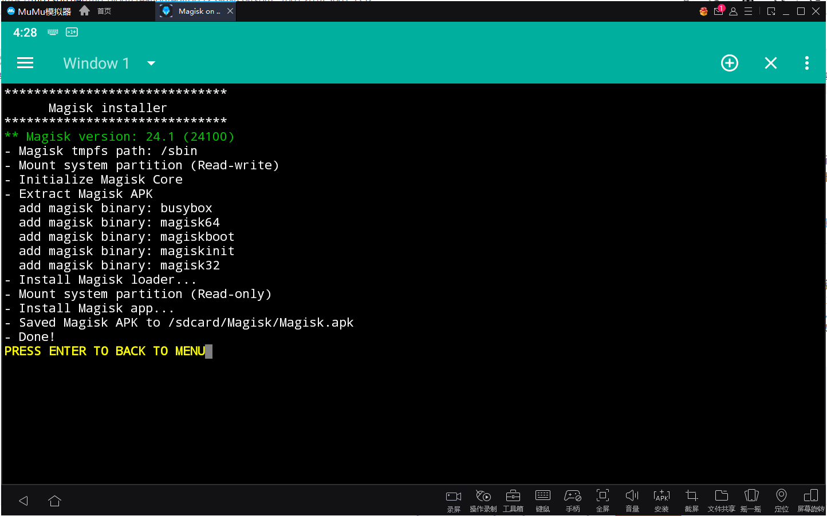Image resolution: width=827 pixels, height=516 pixels.
Task: Close the current terminal window with X
Action: click(x=771, y=63)
